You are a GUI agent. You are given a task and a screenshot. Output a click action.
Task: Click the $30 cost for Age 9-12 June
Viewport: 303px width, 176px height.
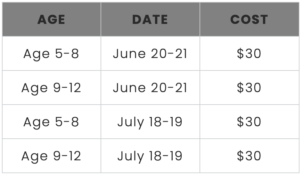pos(249,88)
